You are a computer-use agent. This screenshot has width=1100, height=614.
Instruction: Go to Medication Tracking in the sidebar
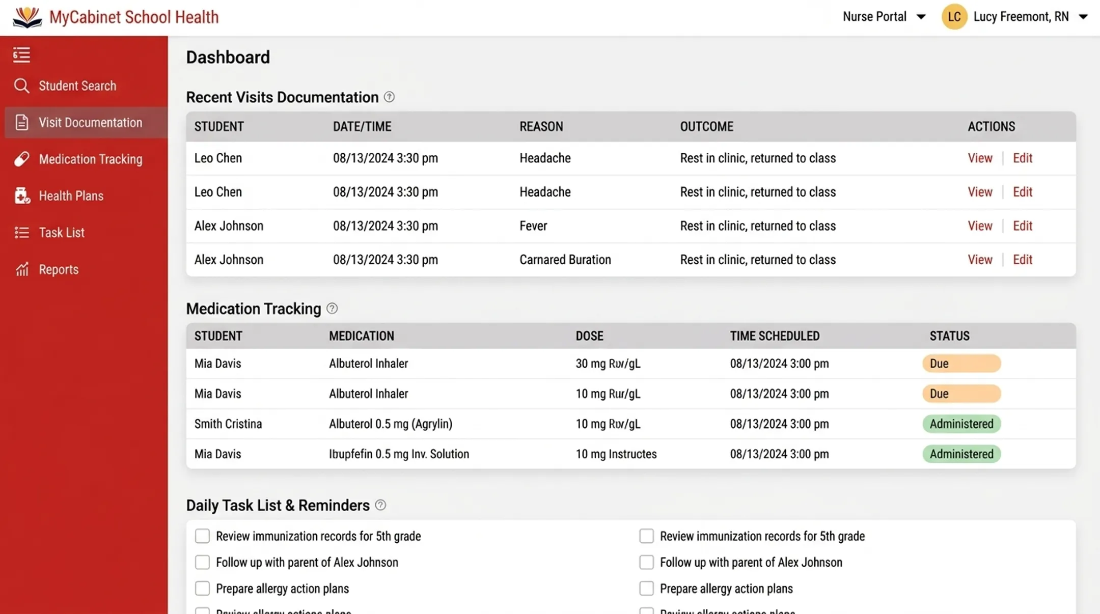point(91,159)
